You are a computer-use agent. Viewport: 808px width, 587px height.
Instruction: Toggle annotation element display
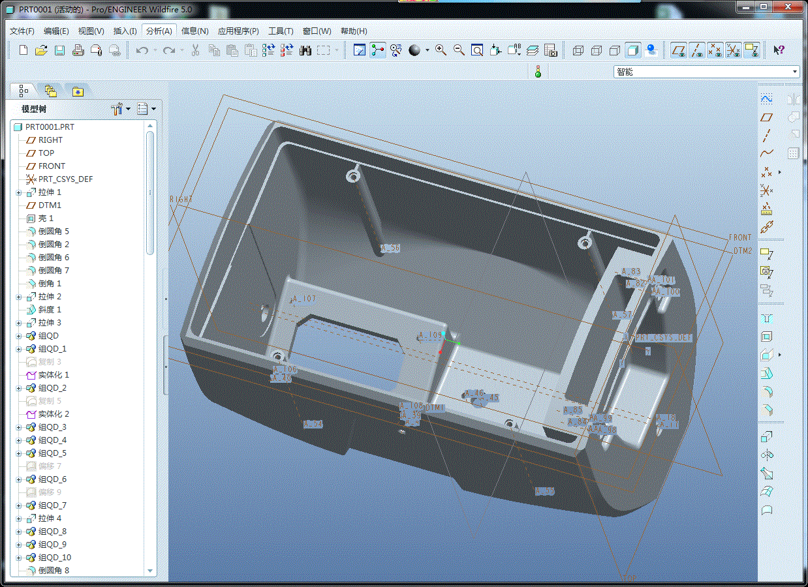click(752, 50)
